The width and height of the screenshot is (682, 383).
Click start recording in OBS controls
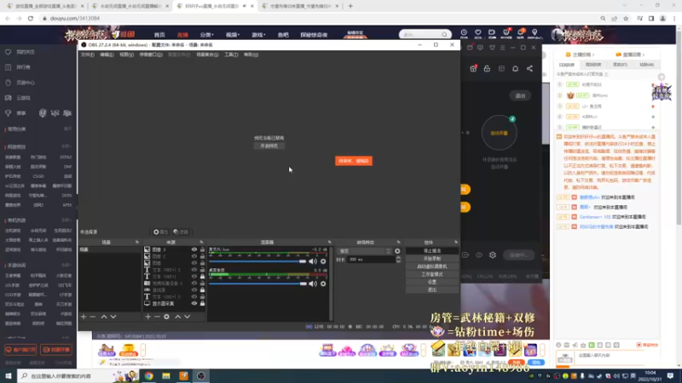pos(432,259)
